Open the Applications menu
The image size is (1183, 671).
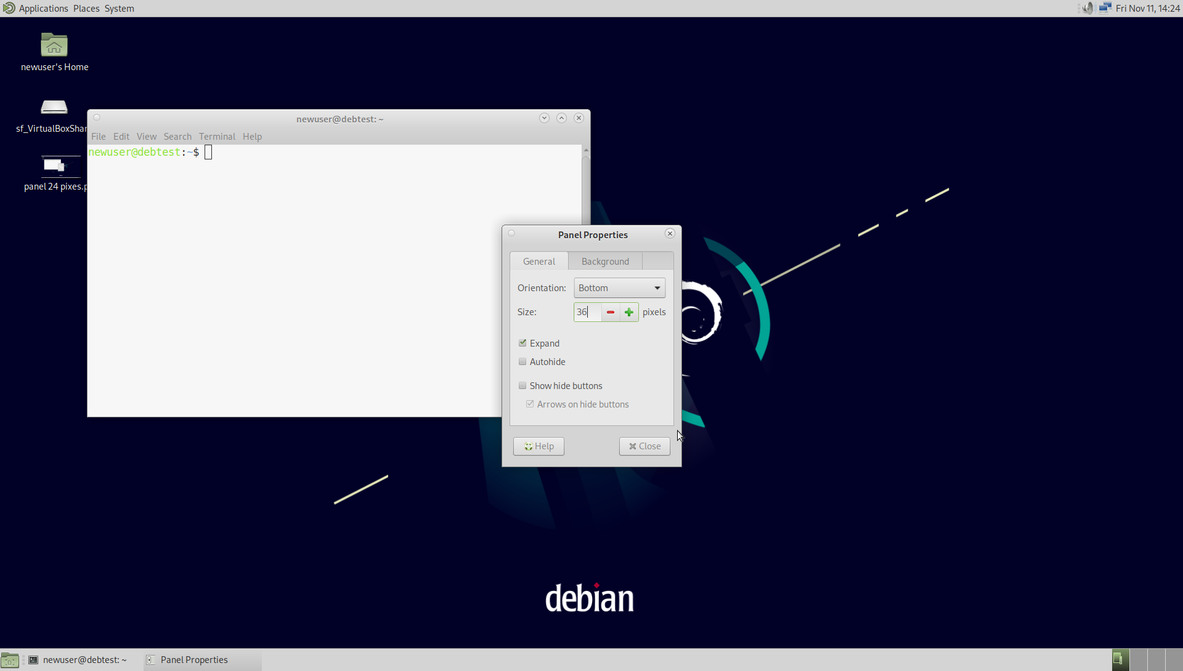click(x=43, y=8)
